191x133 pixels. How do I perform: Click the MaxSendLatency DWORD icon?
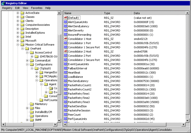click(66, 81)
